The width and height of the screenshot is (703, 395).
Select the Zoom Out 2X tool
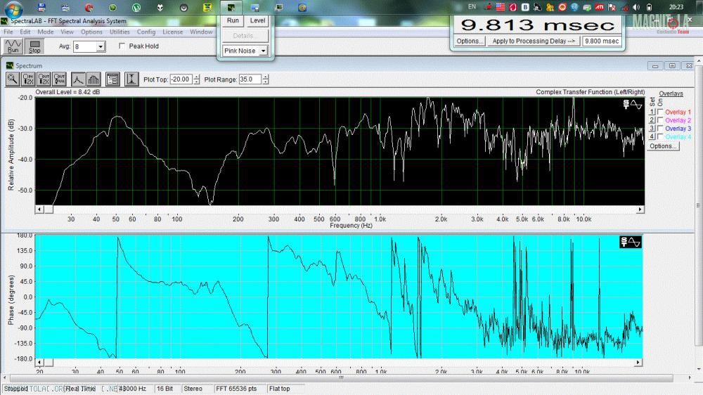pos(44,79)
